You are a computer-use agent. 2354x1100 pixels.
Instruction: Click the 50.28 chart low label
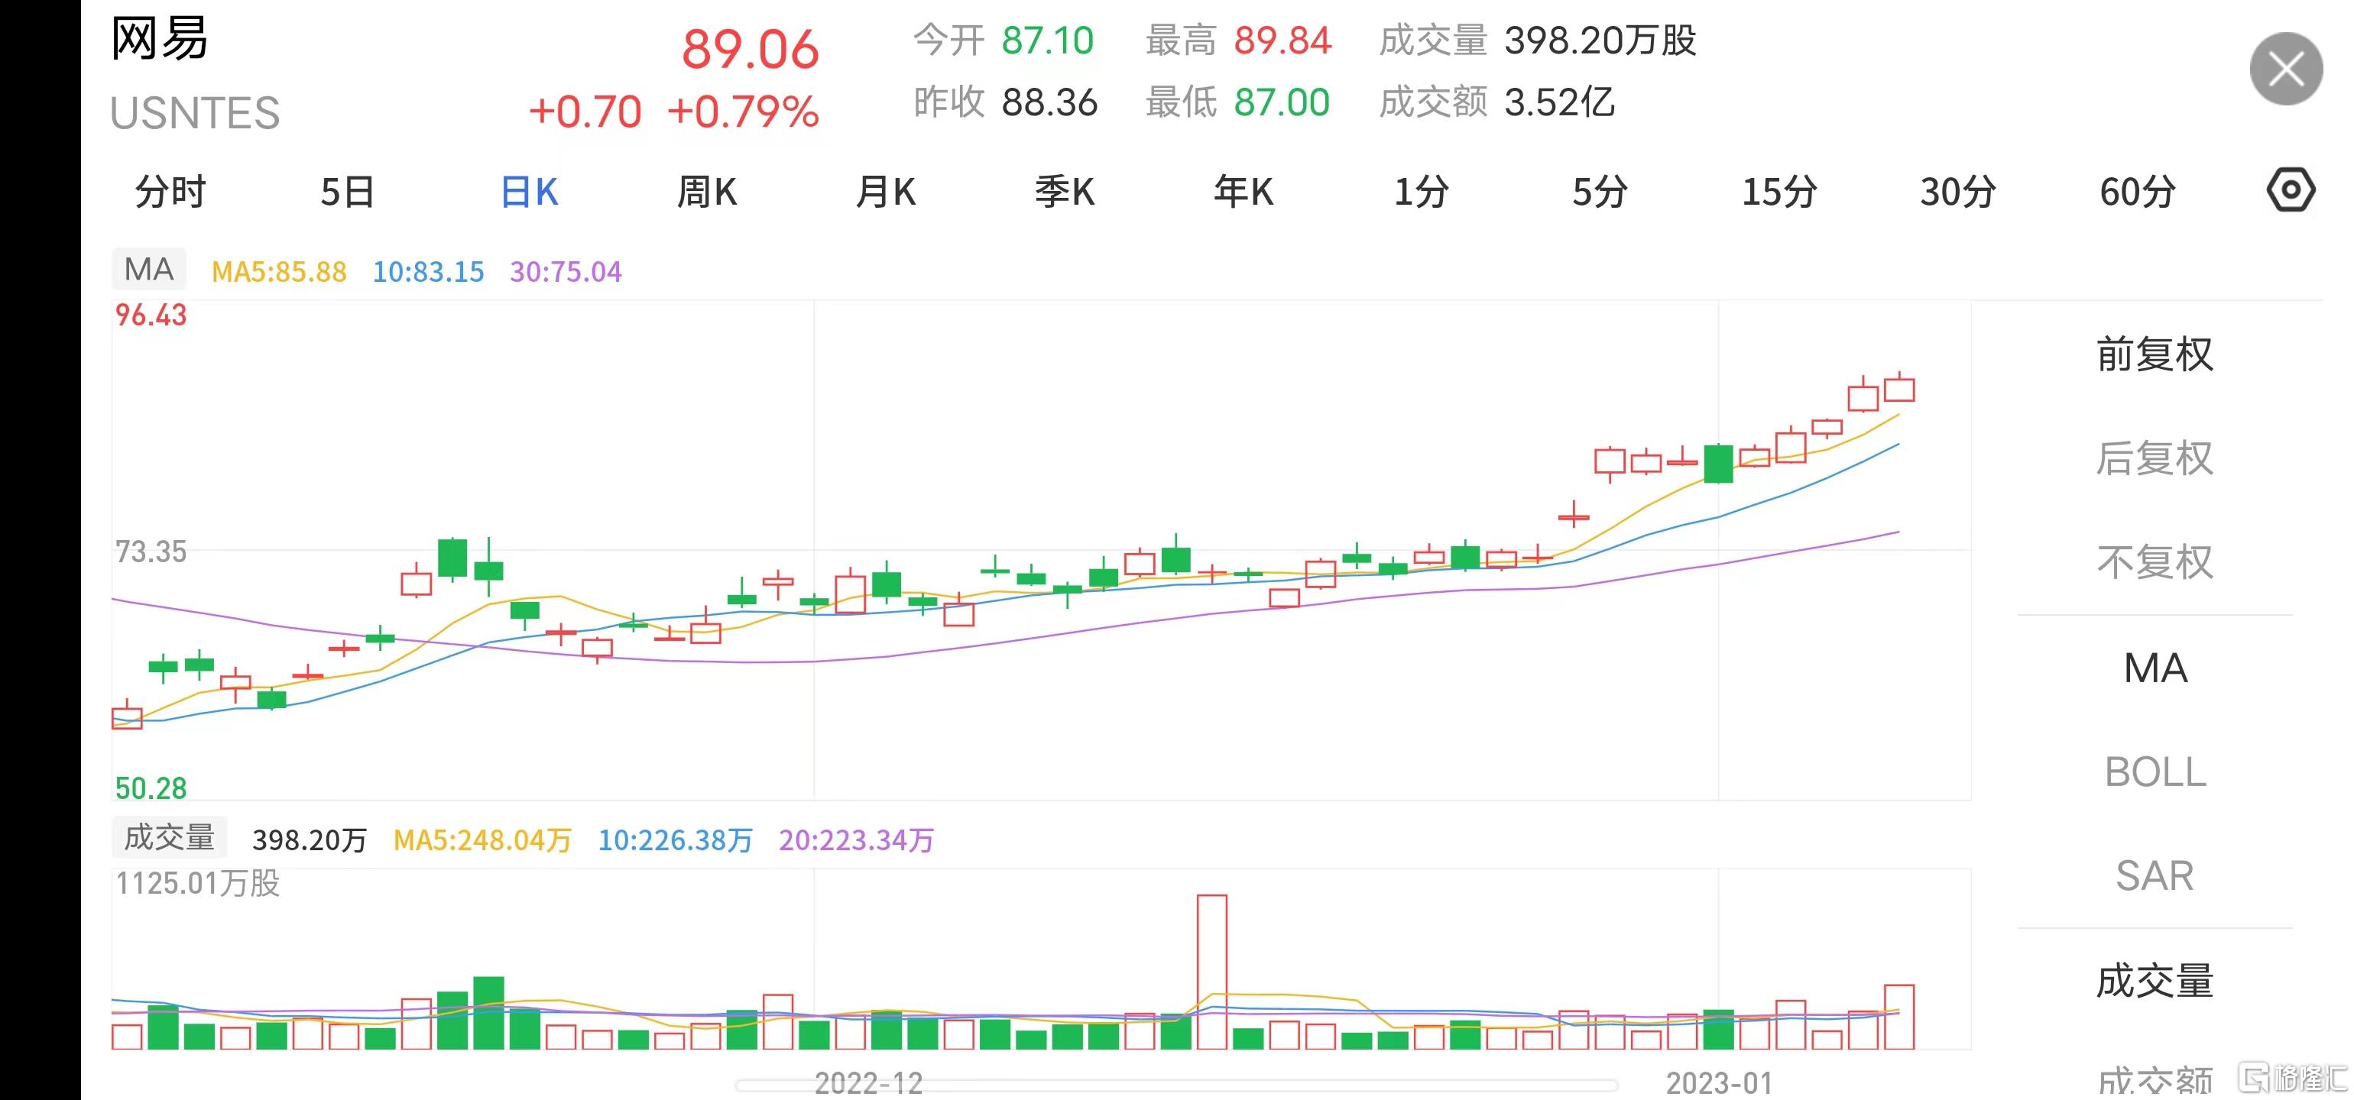[x=151, y=788]
